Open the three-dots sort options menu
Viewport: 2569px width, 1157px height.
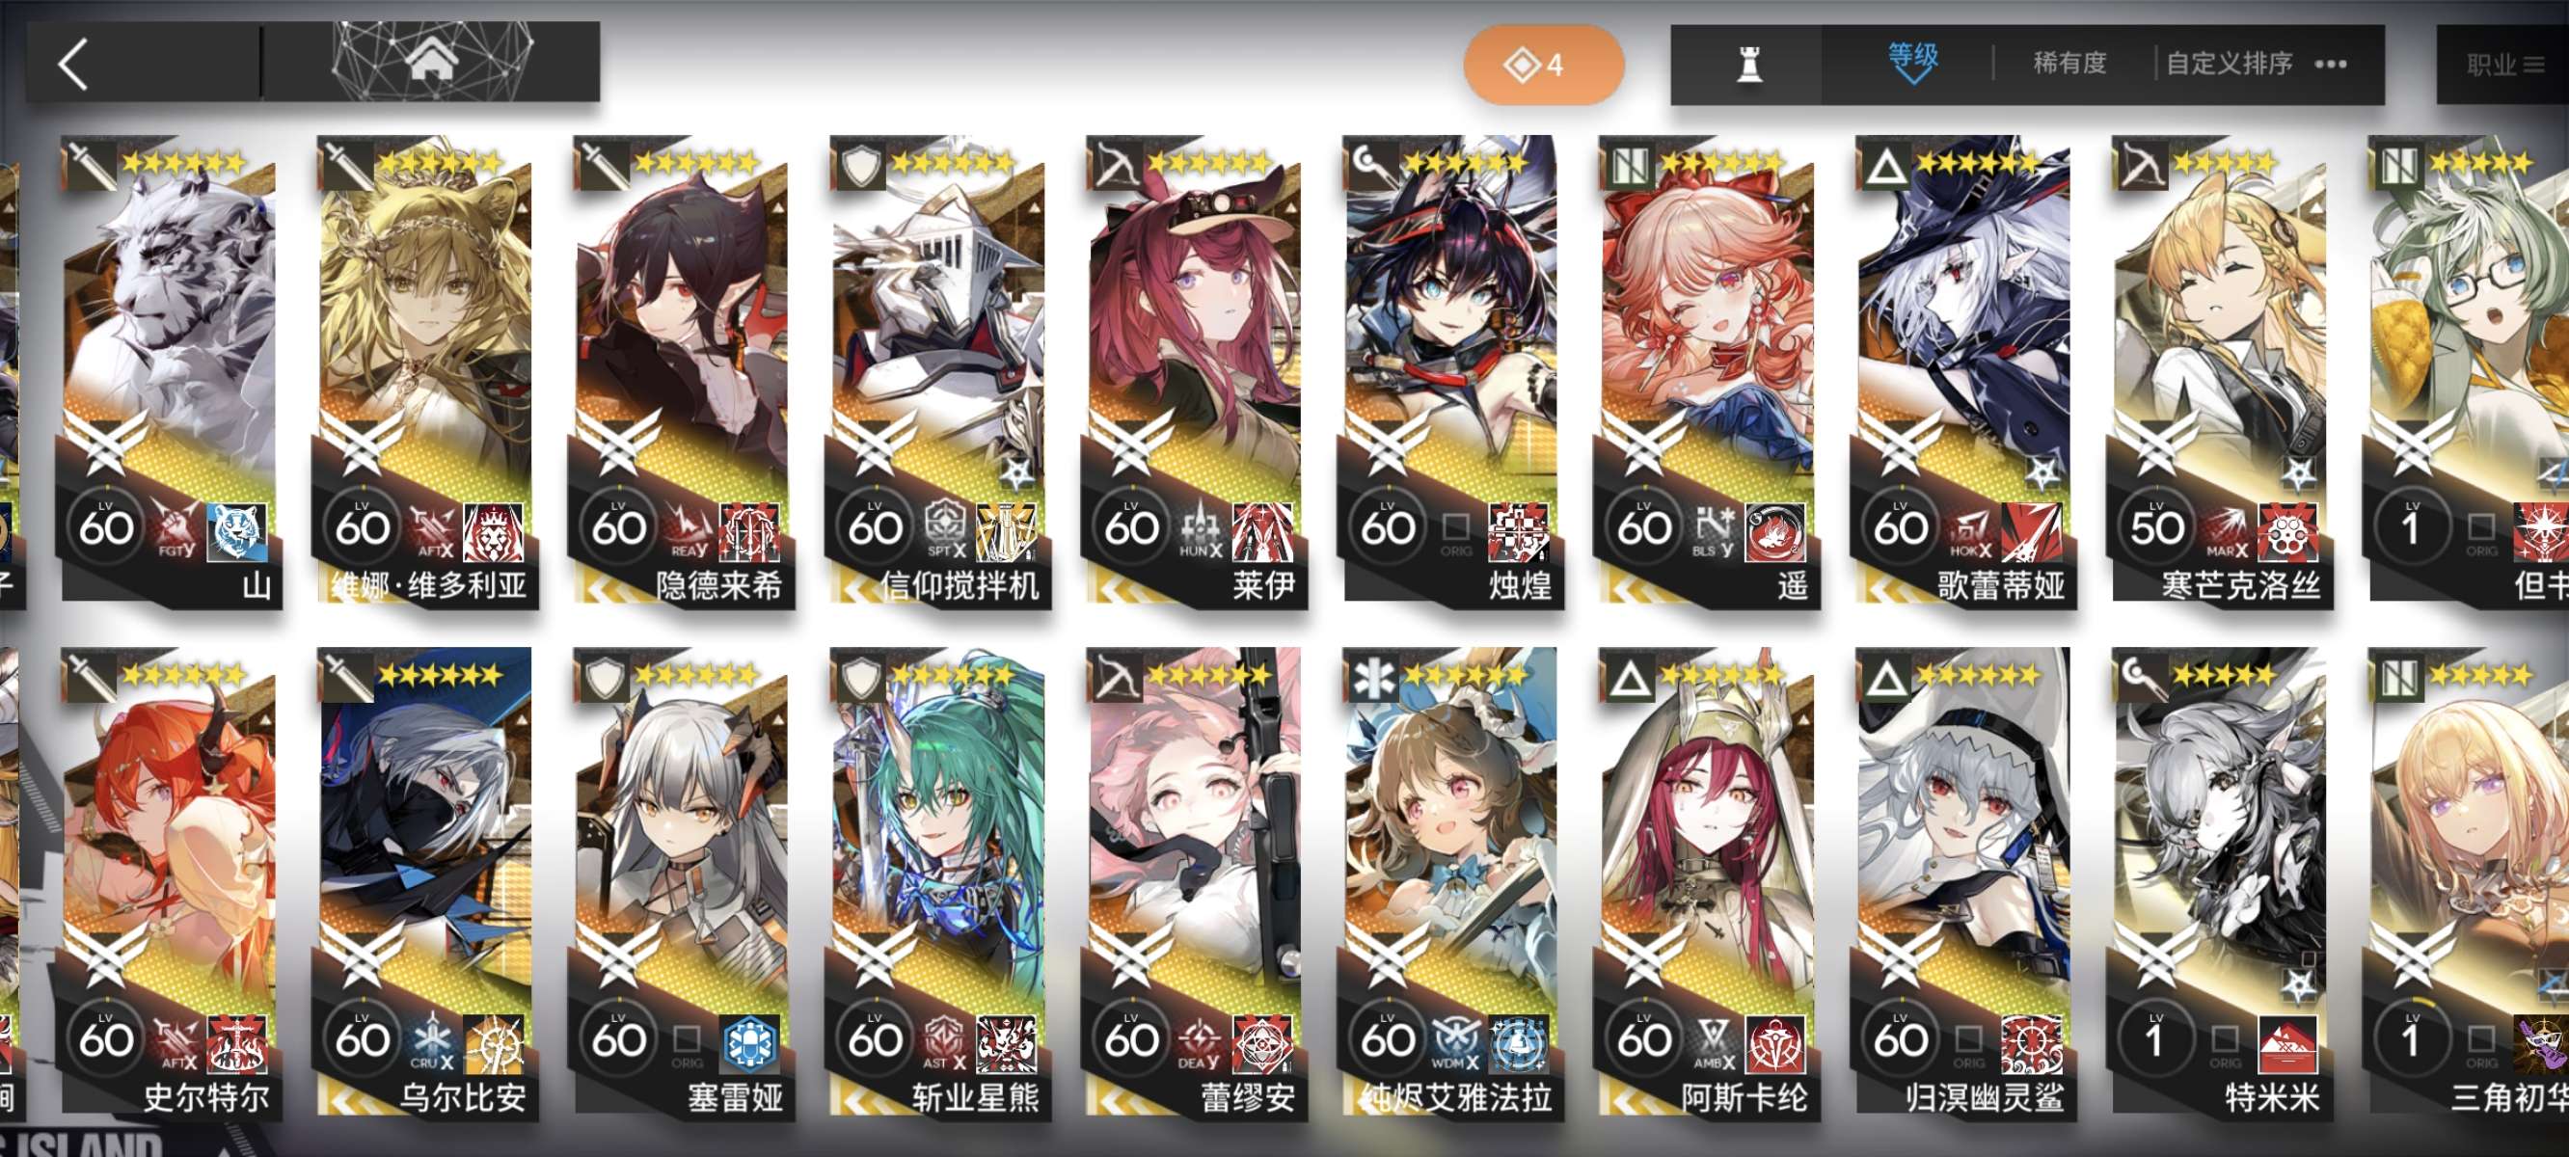pyautogui.click(x=2331, y=65)
